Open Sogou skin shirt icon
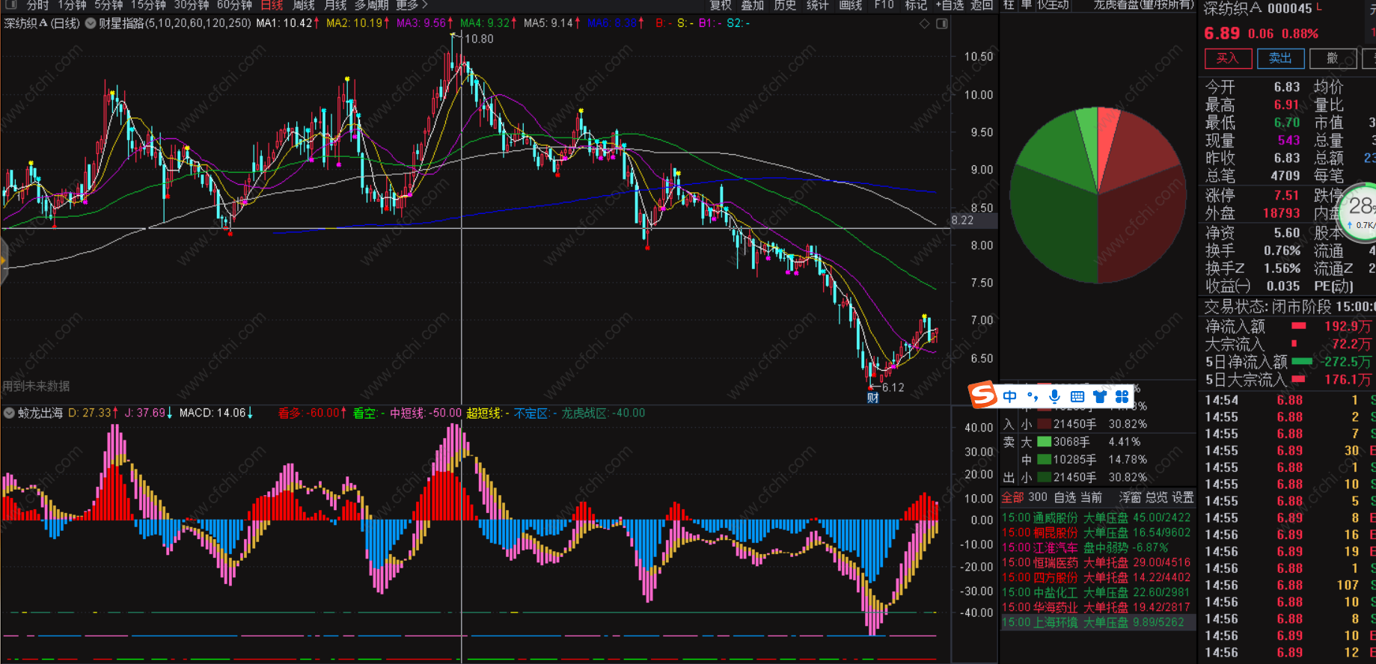Screen dimensions: 1376x664 1099,396
